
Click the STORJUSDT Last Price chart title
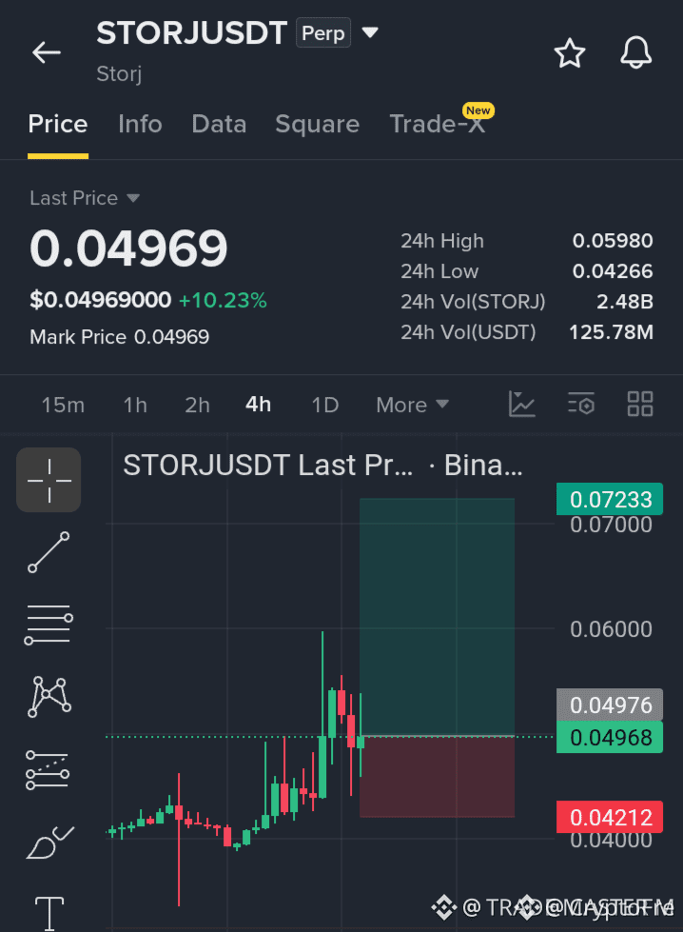click(x=322, y=466)
